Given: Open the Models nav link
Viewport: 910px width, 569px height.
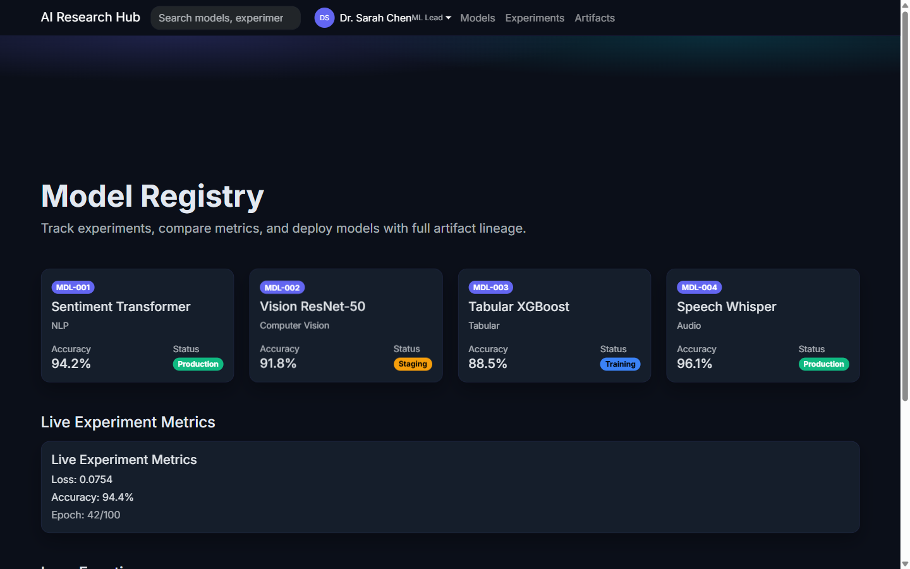Looking at the screenshot, I should coord(478,18).
